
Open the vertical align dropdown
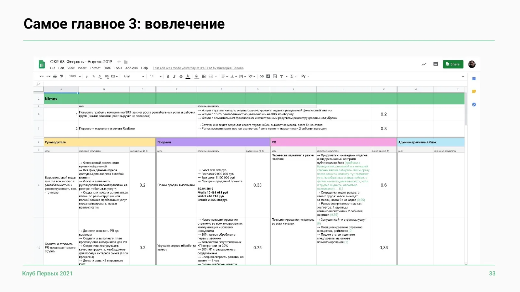(234, 77)
